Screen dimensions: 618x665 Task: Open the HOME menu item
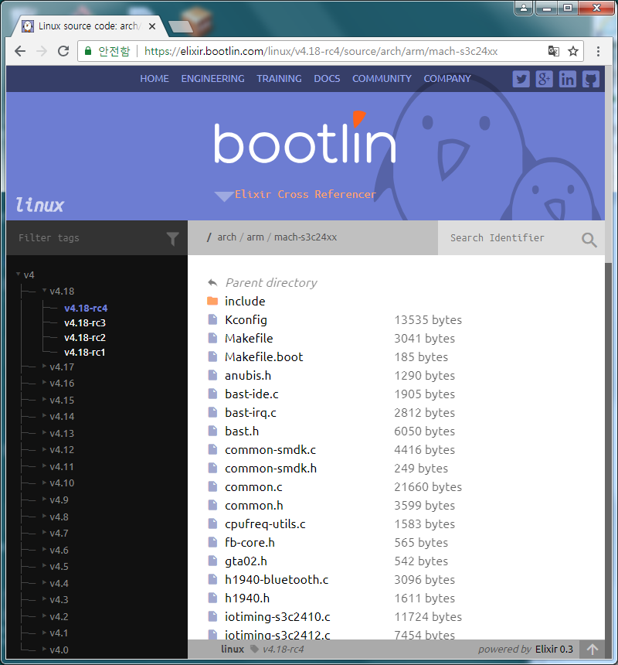154,79
